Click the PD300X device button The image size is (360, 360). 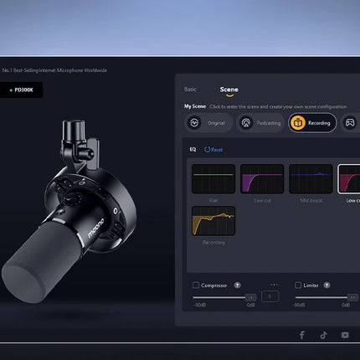click(21, 90)
